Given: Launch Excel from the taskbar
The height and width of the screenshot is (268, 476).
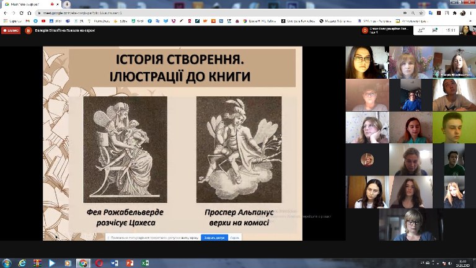Looking at the screenshot, I should point(146,263).
